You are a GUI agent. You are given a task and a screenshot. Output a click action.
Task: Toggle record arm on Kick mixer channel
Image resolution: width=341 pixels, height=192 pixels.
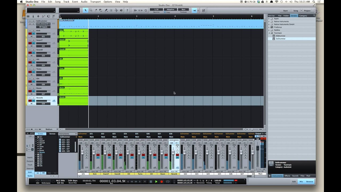(98, 155)
